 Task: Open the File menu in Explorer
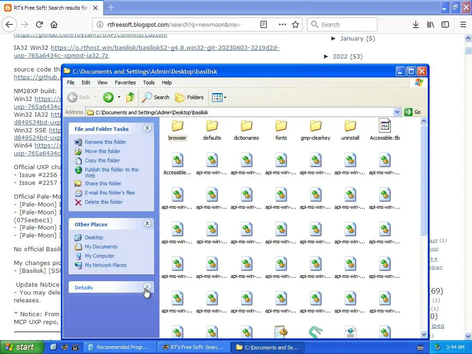tap(71, 83)
